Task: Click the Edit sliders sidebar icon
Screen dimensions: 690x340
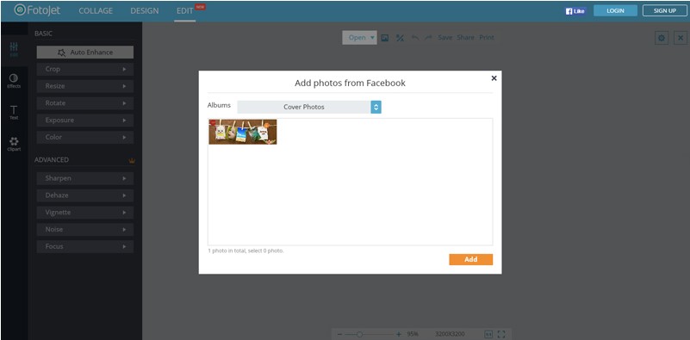Action: point(14,49)
